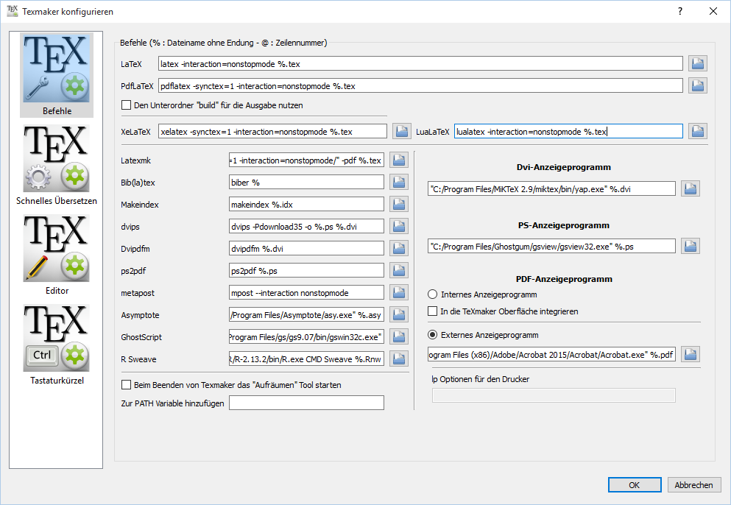Open the Schnelles Übersetzen settings page
This screenshot has width=731, height=505.
(57, 166)
